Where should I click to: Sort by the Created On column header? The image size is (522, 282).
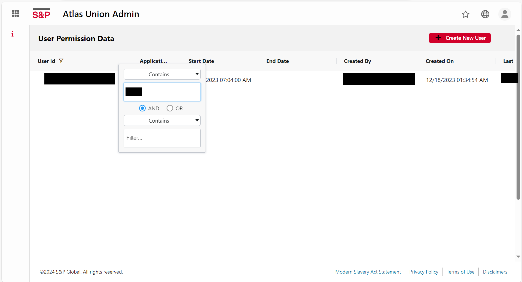pyautogui.click(x=439, y=61)
